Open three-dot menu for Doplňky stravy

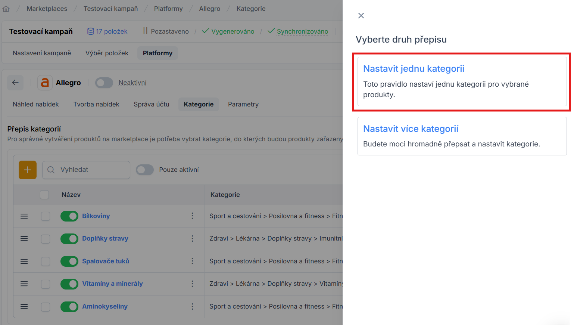point(192,239)
